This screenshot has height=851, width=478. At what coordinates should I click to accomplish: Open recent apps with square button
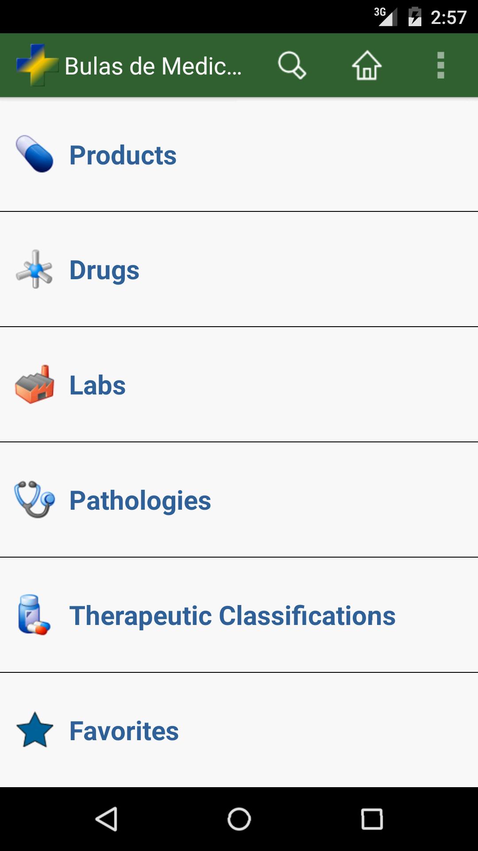pyautogui.click(x=372, y=819)
